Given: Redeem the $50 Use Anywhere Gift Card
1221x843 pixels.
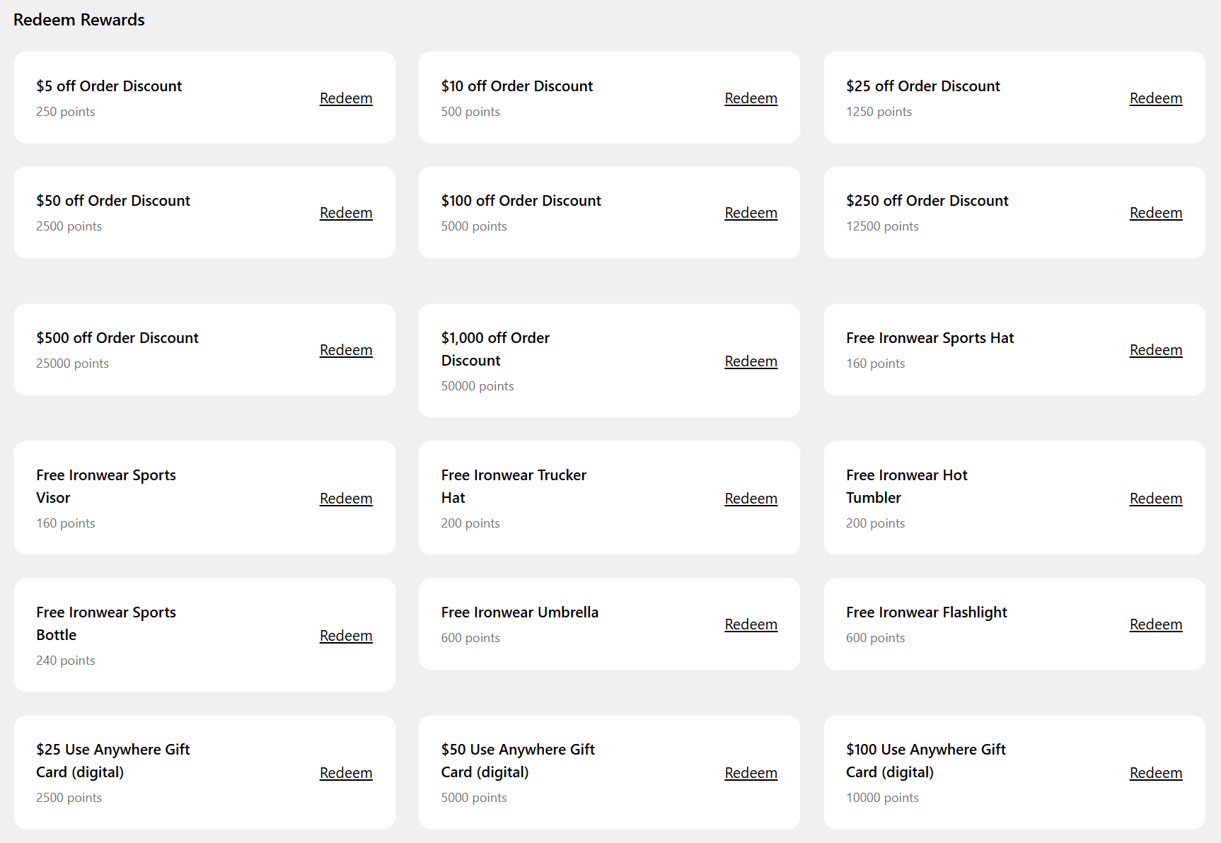Looking at the screenshot, I should [x=751, y=773].
